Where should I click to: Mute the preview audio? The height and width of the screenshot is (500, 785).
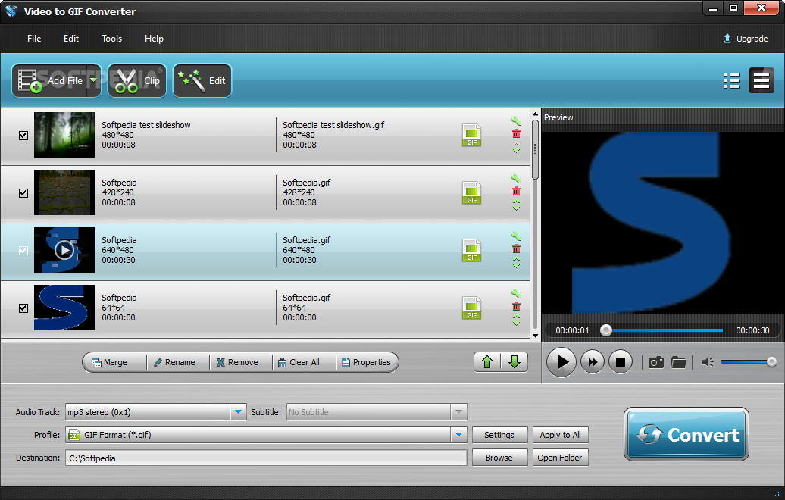(x=708, y=362)
